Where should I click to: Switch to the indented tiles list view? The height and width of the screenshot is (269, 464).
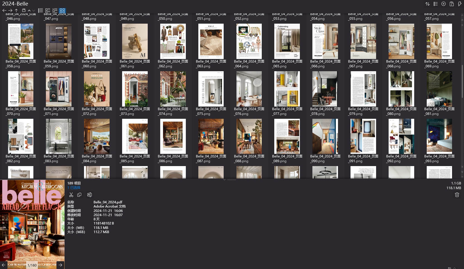[x=55, y=11]
